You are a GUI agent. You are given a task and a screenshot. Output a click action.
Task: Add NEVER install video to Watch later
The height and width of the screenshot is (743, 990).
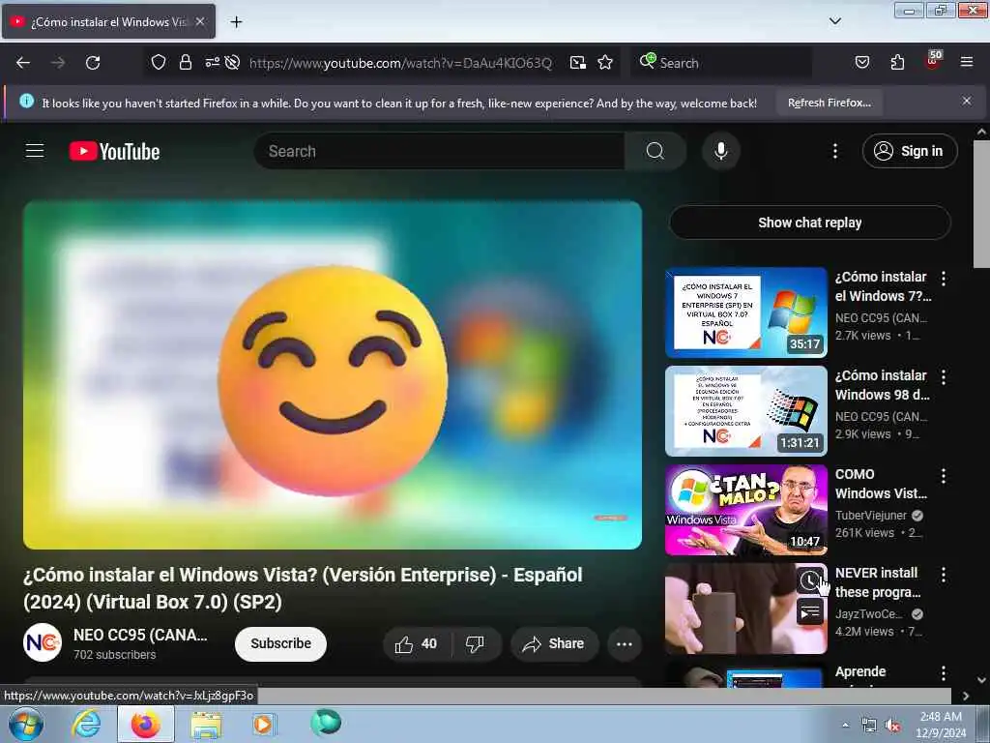coord(810,580)
